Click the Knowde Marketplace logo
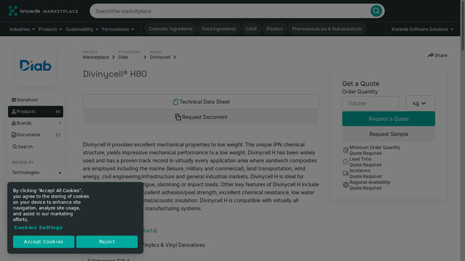 coord(43,11)
